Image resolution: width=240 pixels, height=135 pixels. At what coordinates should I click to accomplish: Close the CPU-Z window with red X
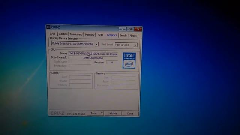(x=138, y=29)
